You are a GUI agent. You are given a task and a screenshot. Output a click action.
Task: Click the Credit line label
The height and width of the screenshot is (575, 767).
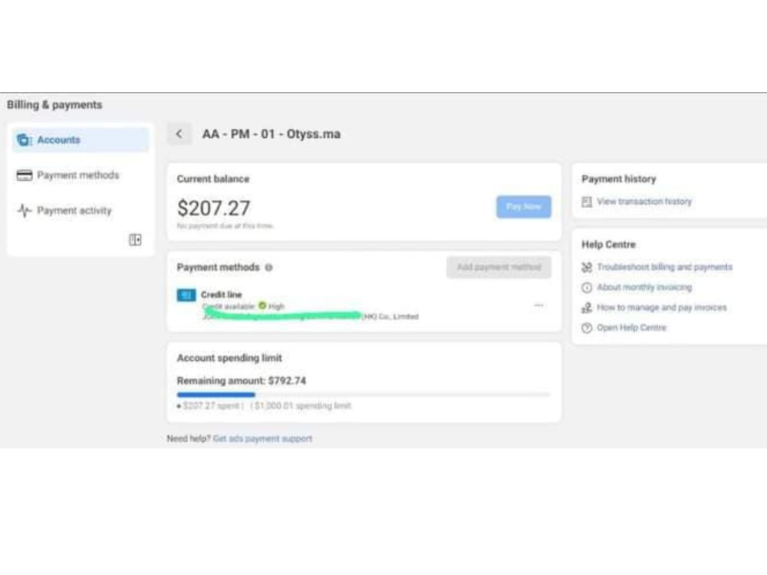221,294
